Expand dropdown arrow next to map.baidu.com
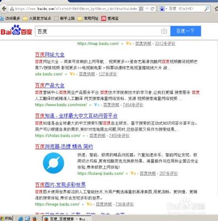This screenshot has height=221, width=218. point(122,44)
